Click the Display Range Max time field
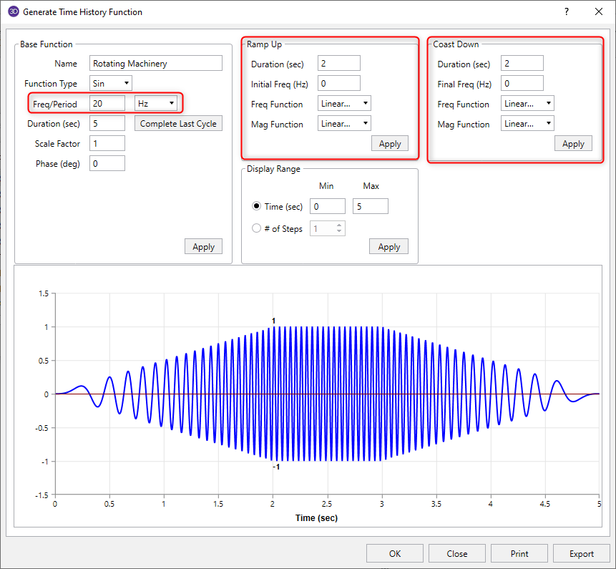 [x=370, y=207]
